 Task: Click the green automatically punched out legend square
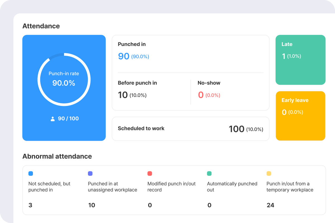point(209,173)
